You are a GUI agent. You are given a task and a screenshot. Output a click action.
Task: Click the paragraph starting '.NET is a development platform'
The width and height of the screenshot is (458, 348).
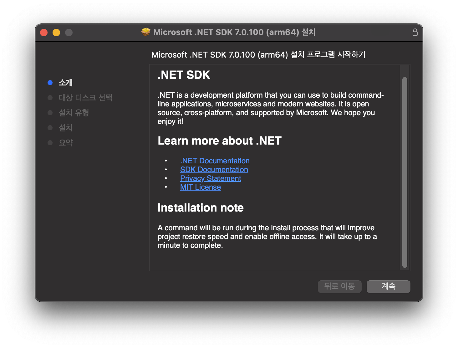[x=271, y=108]
